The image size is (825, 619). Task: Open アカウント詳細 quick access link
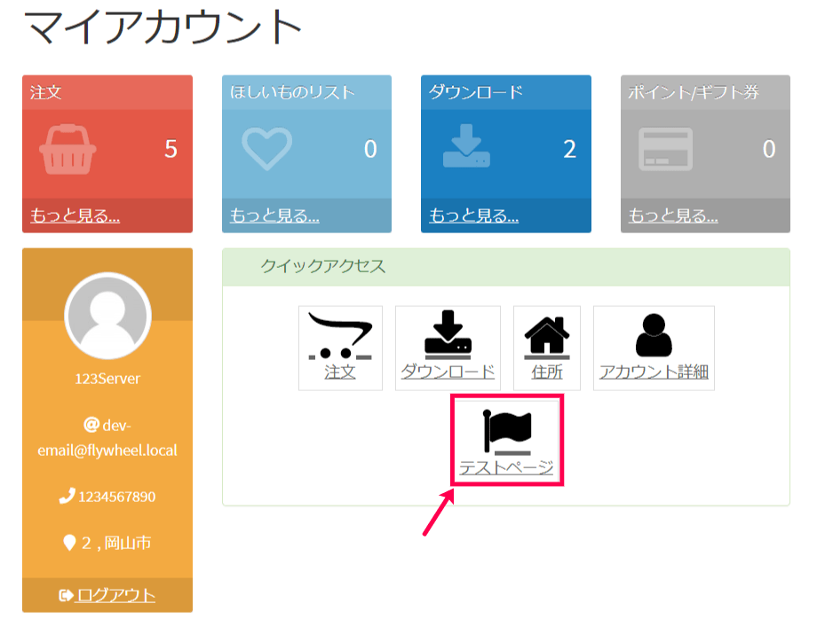click(x=654, y=372)
